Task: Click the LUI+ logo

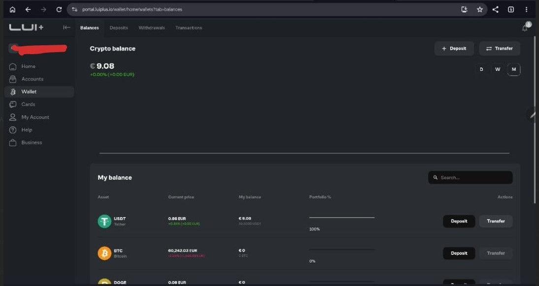Action: (x=26, y=28)
